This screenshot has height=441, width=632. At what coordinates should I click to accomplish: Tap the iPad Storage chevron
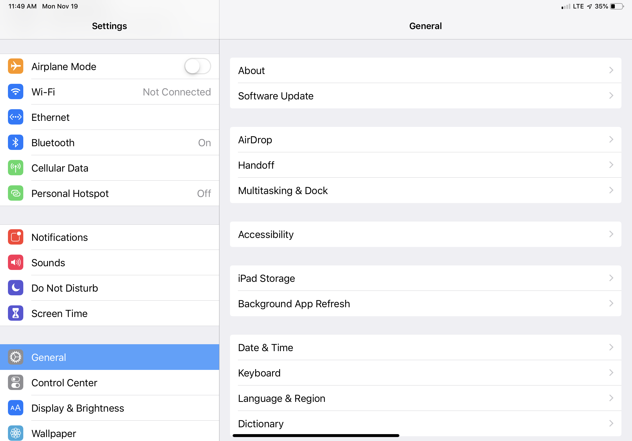611,278
